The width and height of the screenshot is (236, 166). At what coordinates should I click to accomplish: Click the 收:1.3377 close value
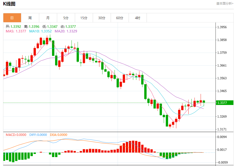tap(68, 27)
